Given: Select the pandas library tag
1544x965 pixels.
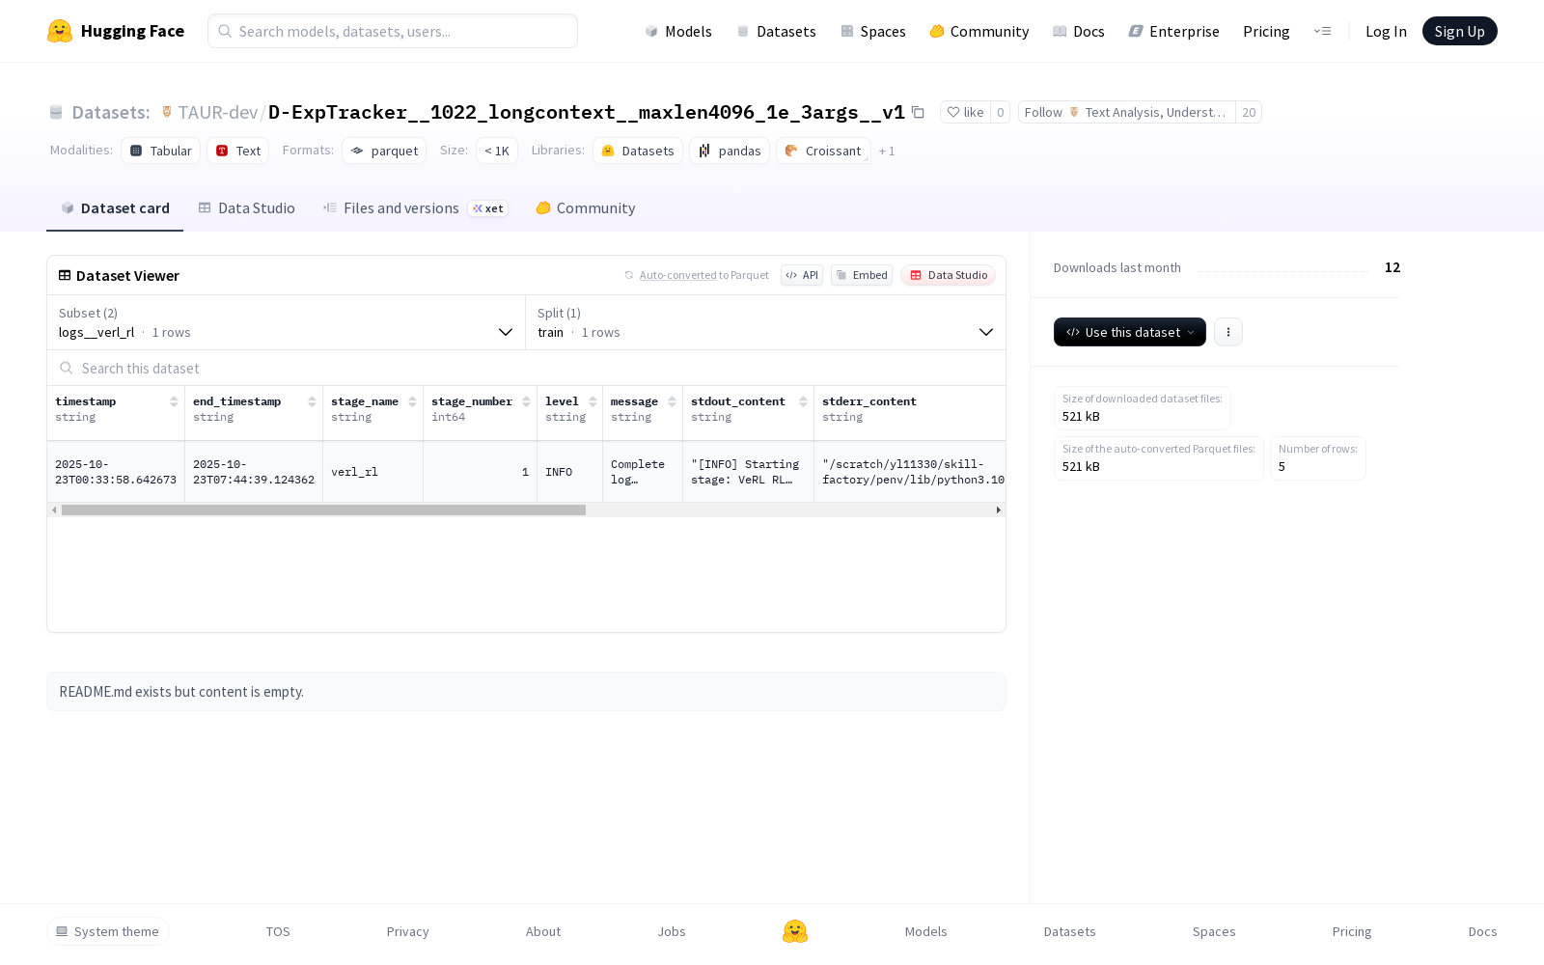Looking at the screenshot, I should click(730, 151).
